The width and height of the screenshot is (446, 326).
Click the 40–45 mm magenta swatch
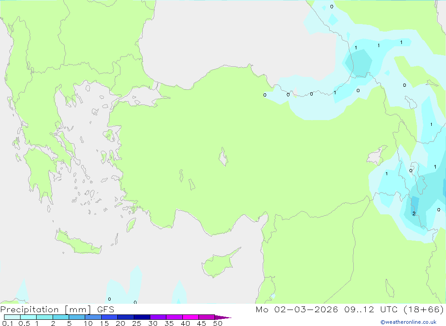(x=190, y=317)
